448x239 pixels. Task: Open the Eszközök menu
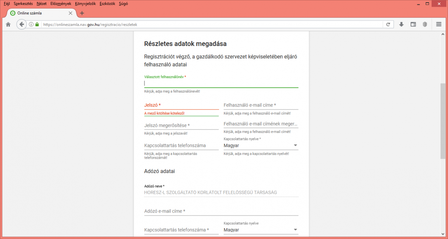pyautogui.click(x=107, y=3)
